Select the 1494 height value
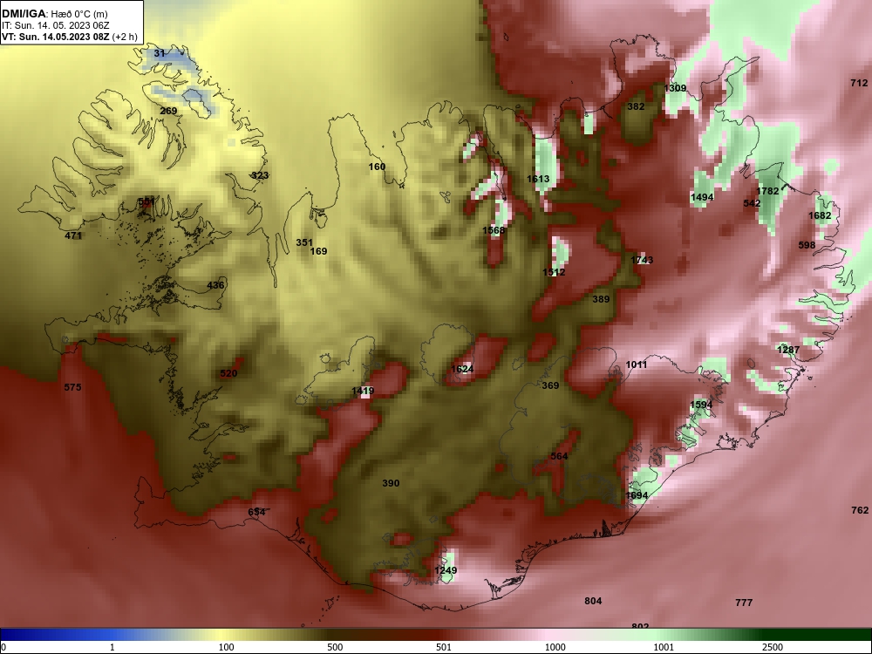872x654 pixels. (x=702, y=197)
